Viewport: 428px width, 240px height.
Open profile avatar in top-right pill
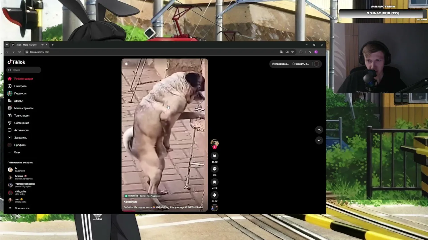(x=316, y=64)
